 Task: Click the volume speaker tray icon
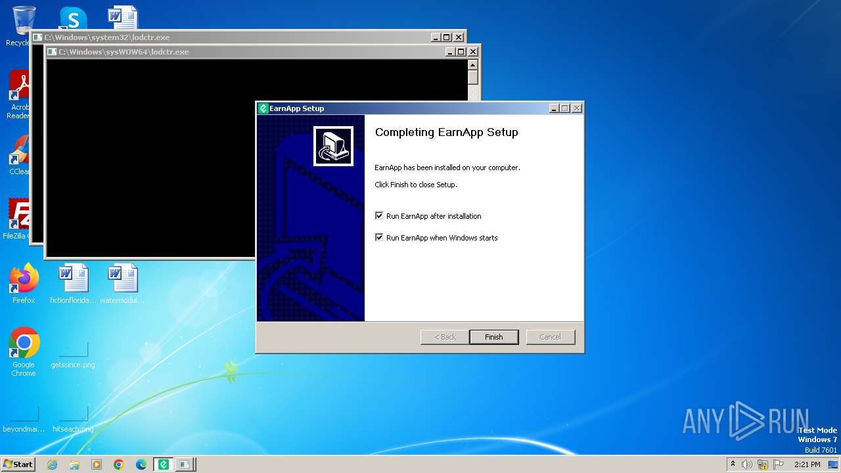click(747, 464)
